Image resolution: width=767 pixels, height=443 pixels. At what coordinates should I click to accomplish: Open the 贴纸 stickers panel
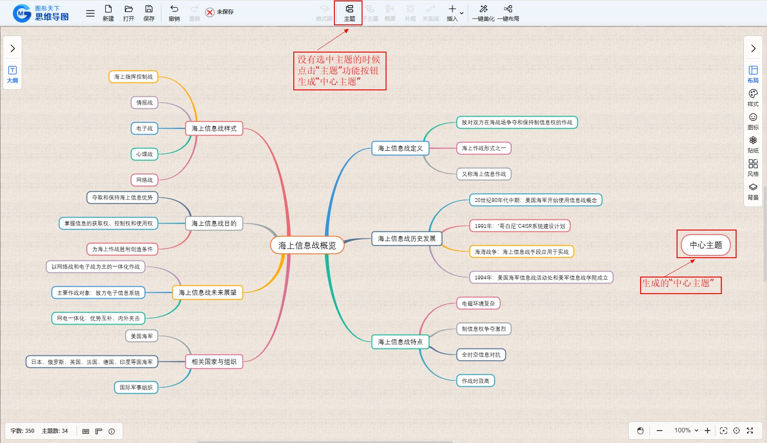tap(753, 144)
